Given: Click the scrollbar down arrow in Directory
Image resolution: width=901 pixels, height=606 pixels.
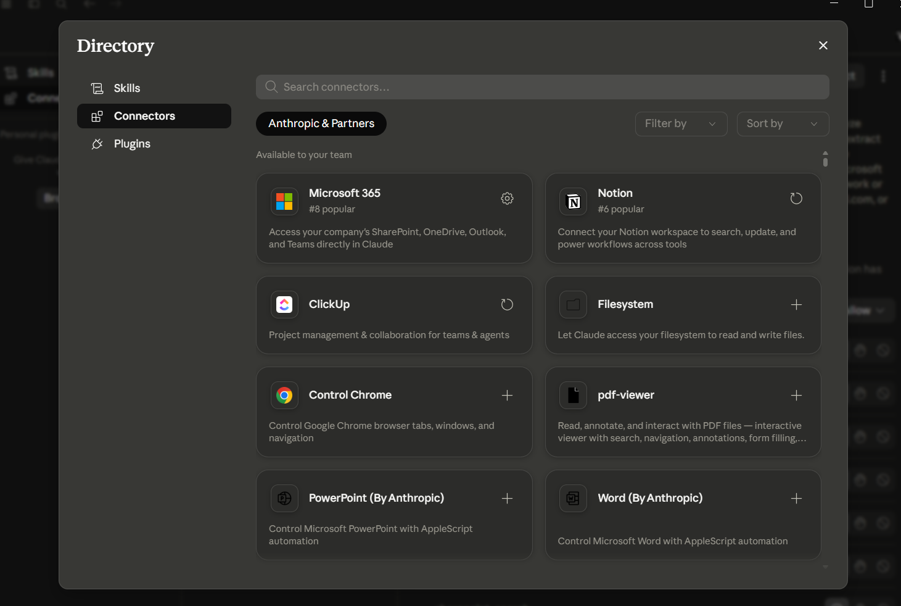Looking at the screenshot, I should click(x=825, y=567).
